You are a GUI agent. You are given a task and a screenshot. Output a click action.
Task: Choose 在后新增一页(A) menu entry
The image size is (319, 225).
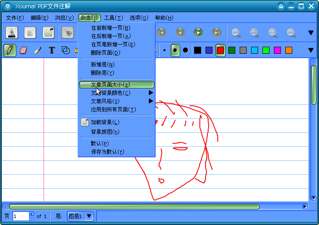[x=117, y=36]
